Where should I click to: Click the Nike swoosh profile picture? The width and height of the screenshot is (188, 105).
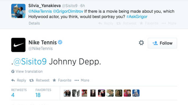coord(18,45)
